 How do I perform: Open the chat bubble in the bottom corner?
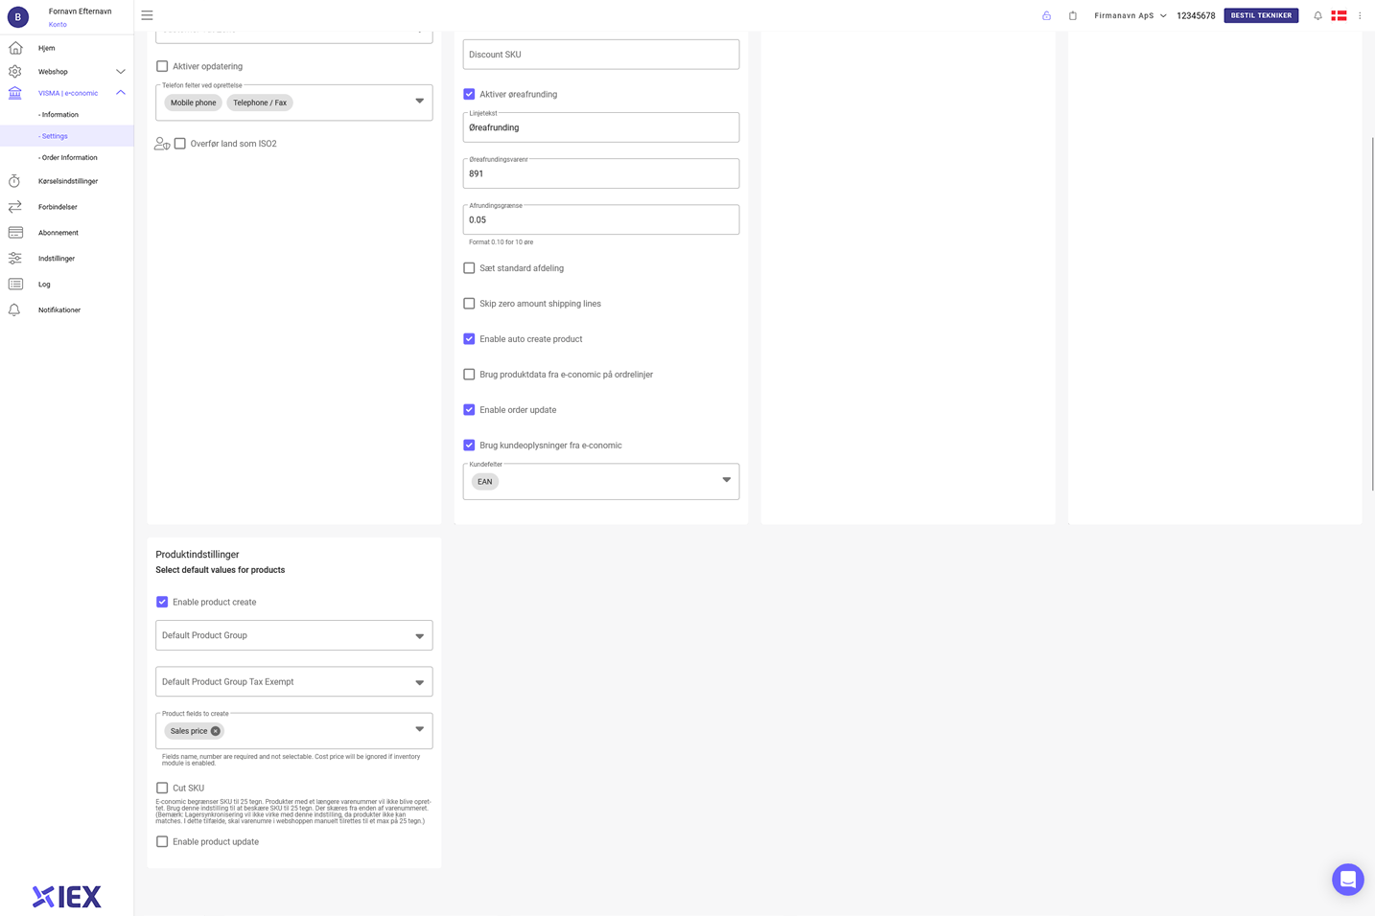1347,879
